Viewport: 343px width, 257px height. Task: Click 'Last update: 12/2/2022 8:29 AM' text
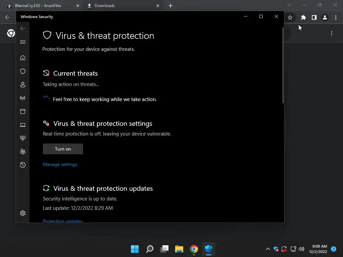click(x=78, y=208)
